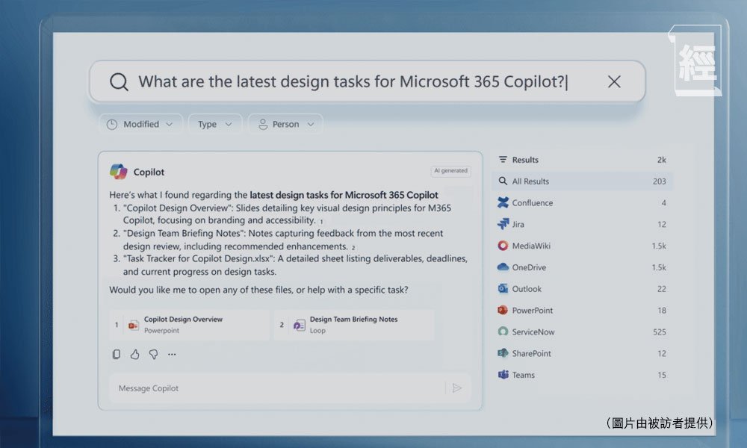The width and height of the screenshot is (747, 448).
Task: Filter results by MediaWiki
Action: [x=582, y=246]
